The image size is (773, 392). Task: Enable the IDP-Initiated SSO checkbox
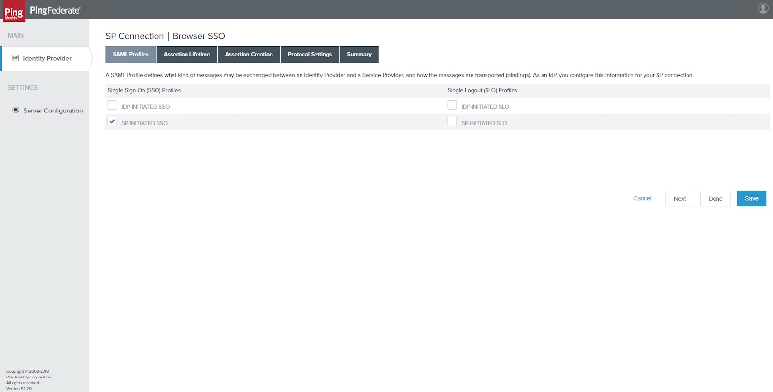click(x=112, y=105)
